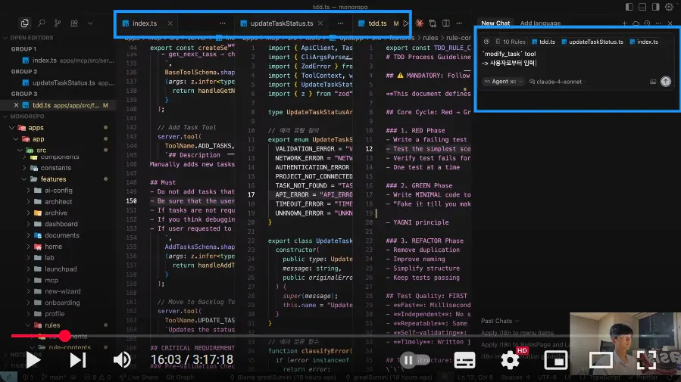Add context with the @ button
Image resolution: width=681 pixels, height=382 pixels.
486,42
